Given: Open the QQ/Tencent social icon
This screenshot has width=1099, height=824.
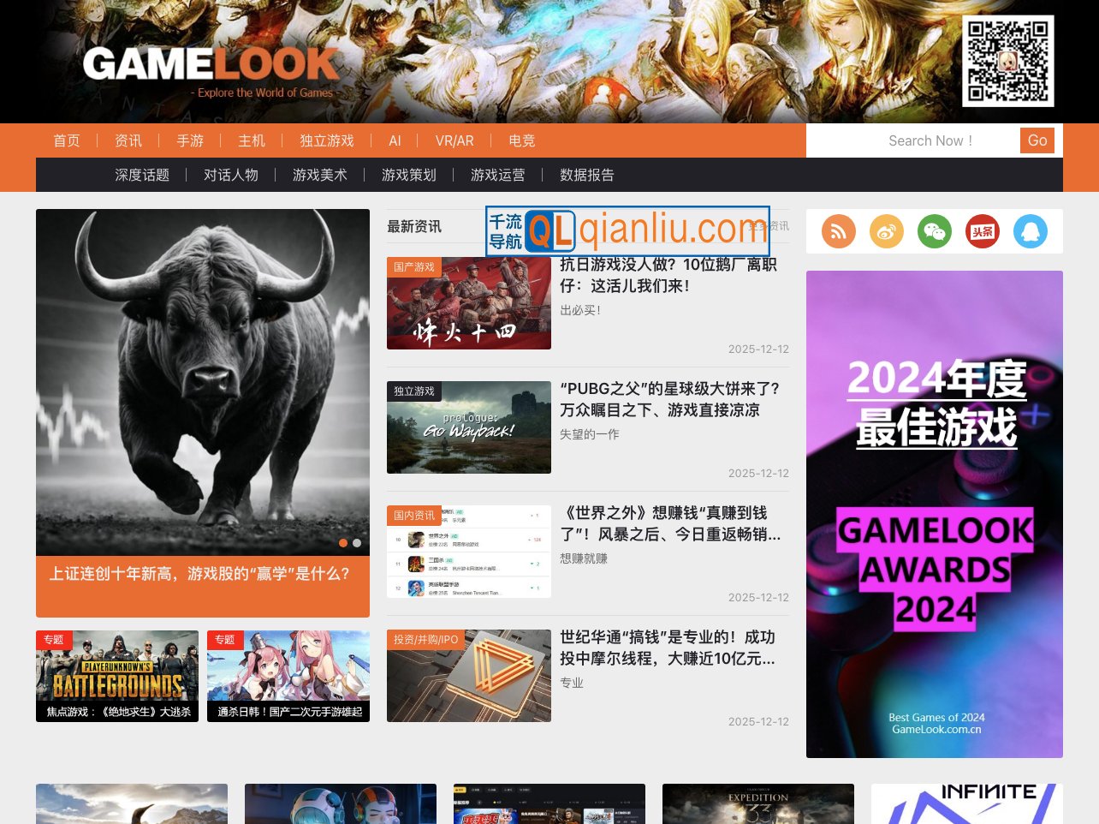Looking at the screenshot, I should [x=1030, y=231].
